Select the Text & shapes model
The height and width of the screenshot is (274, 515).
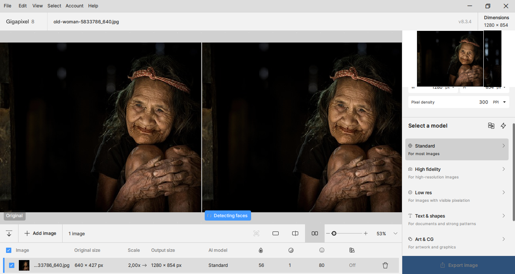(x=457, y=219)
